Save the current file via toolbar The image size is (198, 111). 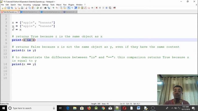9,8
